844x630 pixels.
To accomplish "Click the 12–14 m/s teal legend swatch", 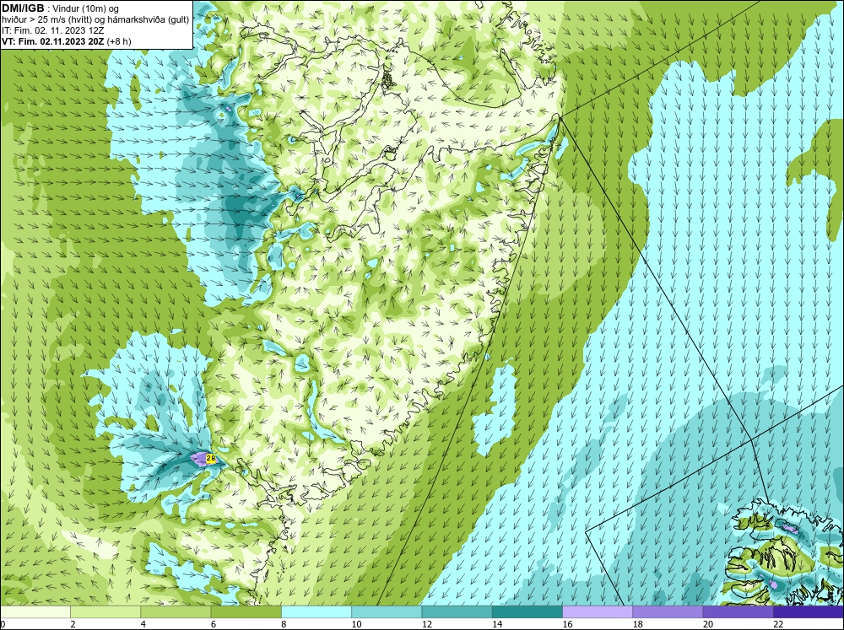I will (x=457, y=612).
